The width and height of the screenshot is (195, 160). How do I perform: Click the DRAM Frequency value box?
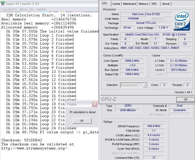point(154,126)
